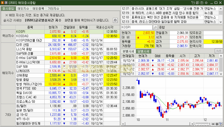Switch to the 분별시세 tab

pyautogui.click(x=128, y=51)
